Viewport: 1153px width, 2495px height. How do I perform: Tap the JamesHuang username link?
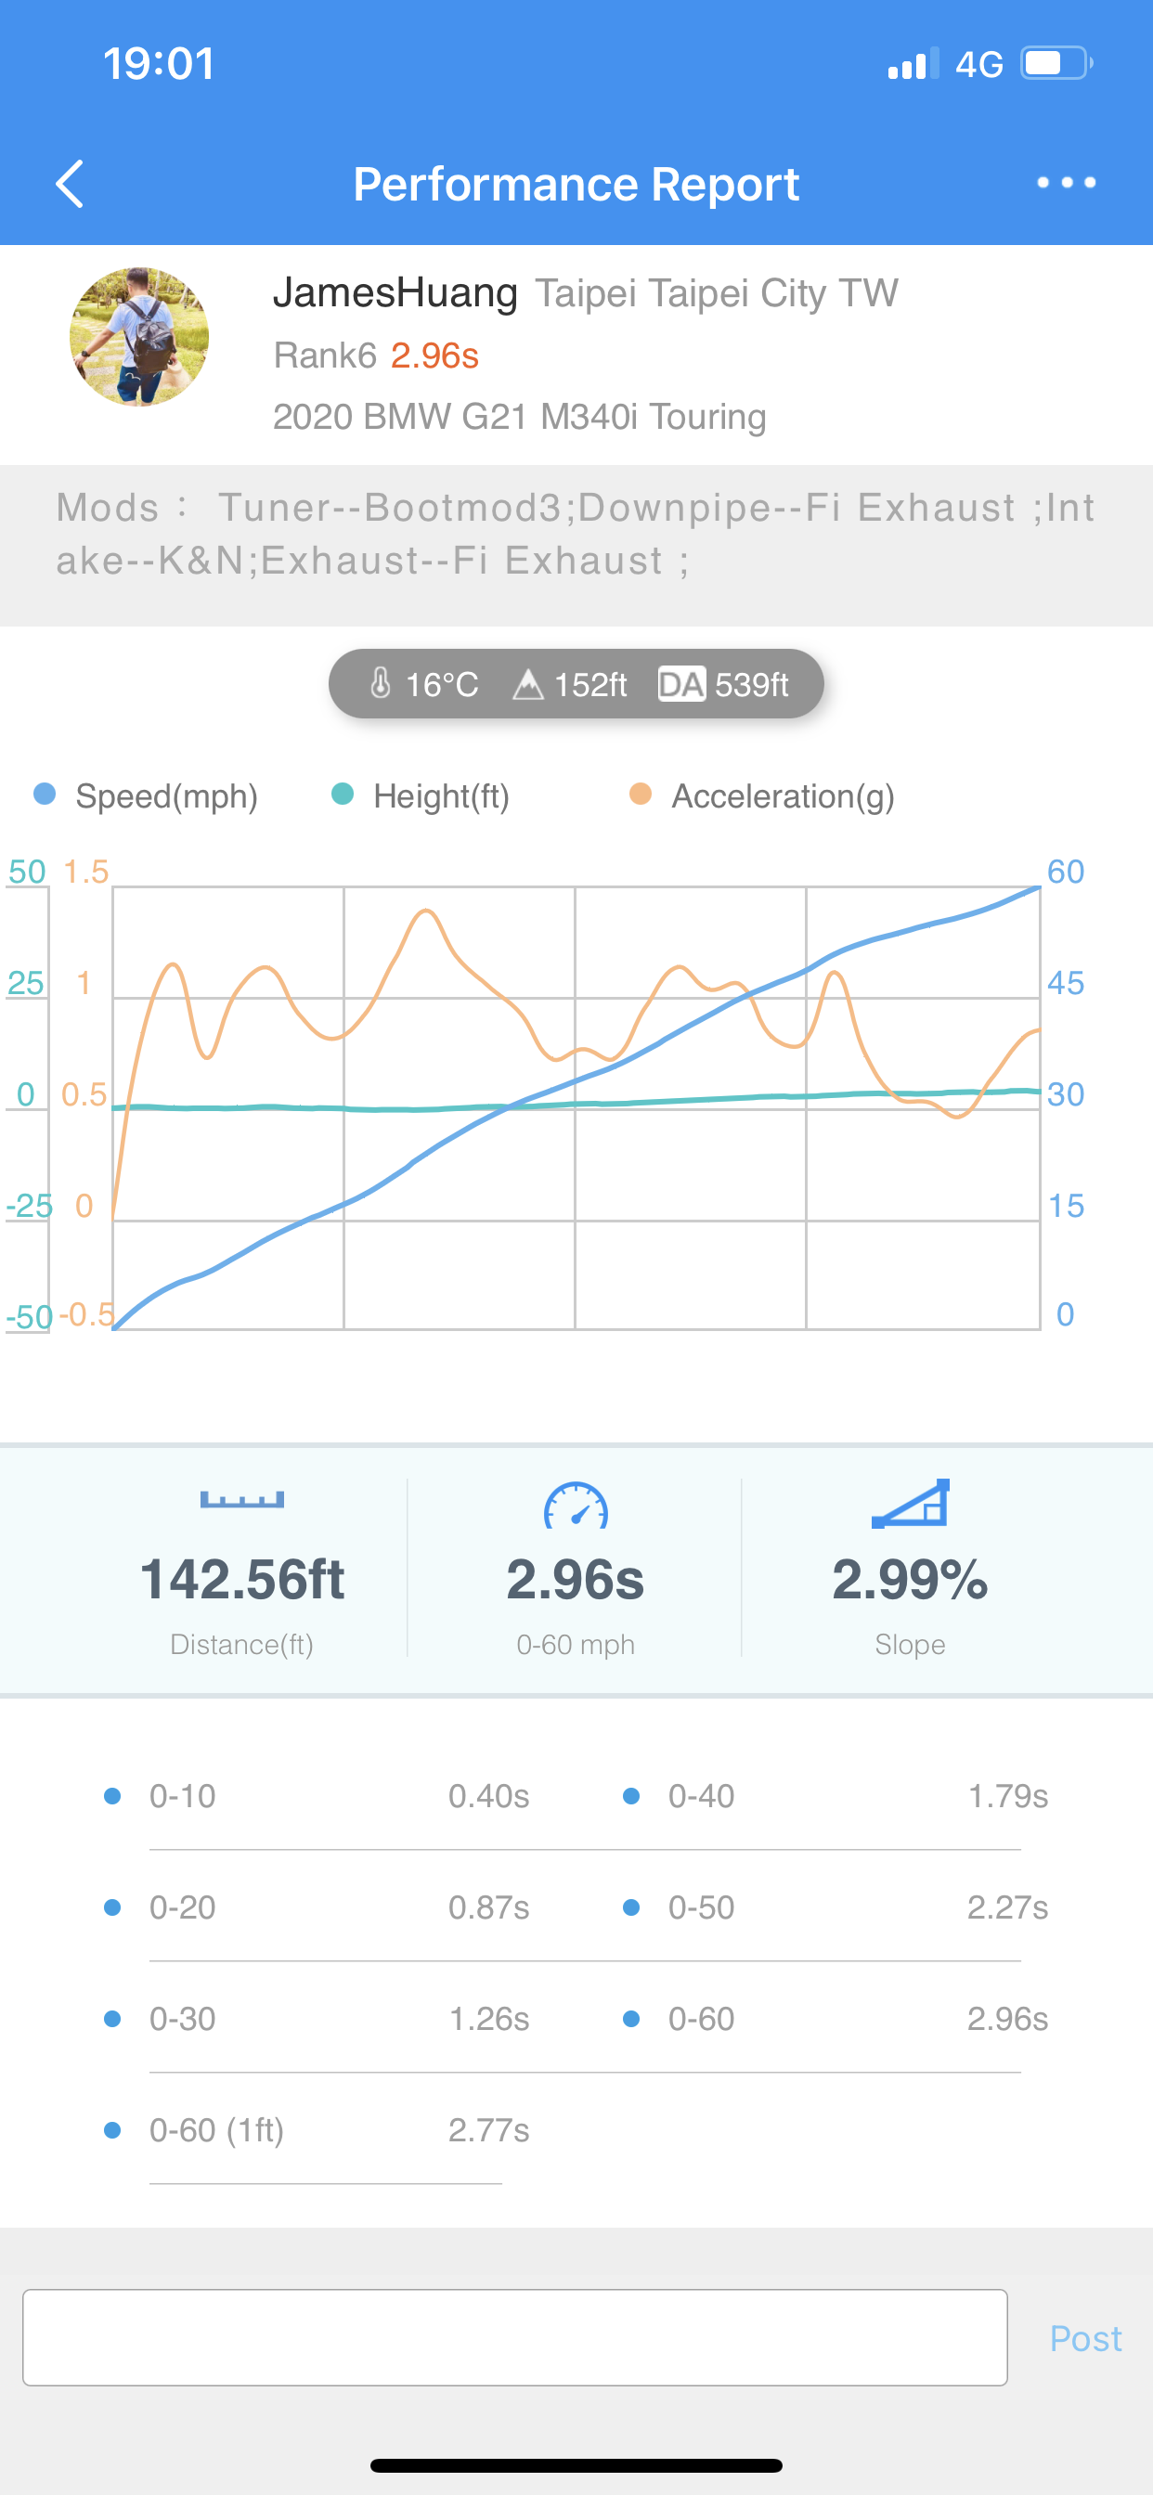tap(395, 292)
